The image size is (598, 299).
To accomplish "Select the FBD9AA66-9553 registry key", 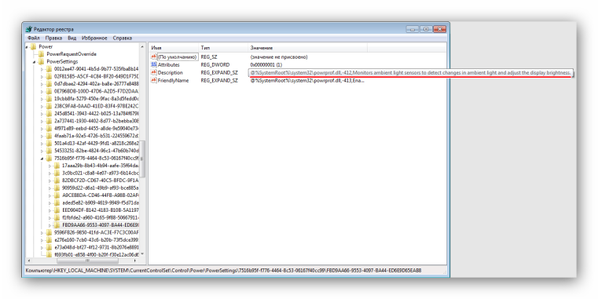I will (101, 225).
